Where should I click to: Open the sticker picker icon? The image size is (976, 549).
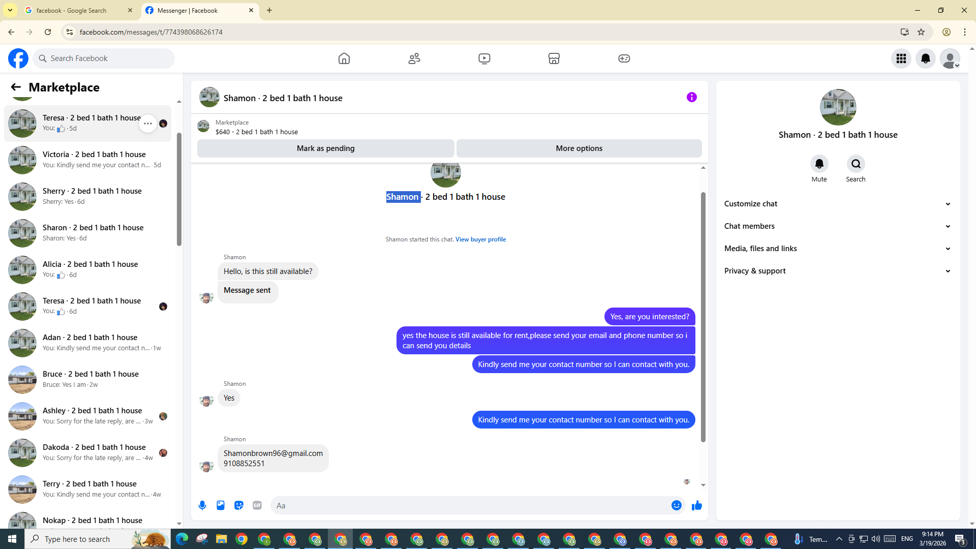click(239, 505)
